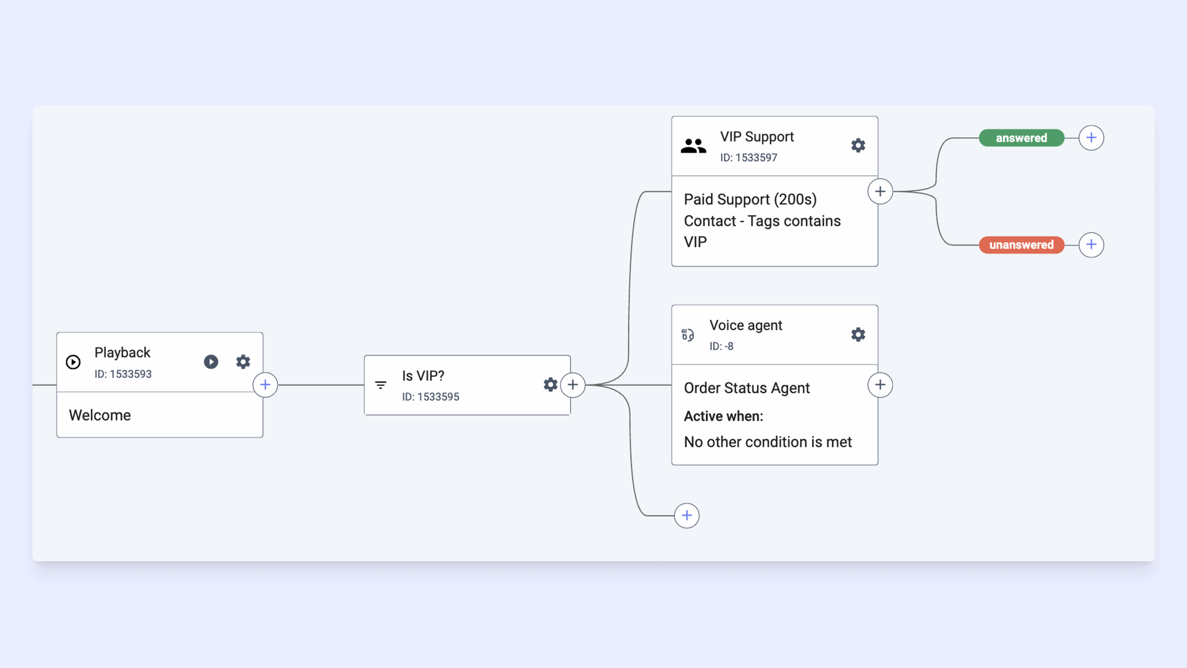
Task: Select the green answered label
Action: (x=1021, y=138)
